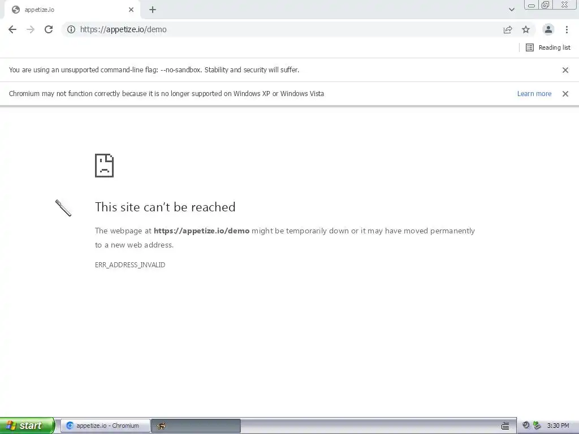
Task: Share this page icon
Action: pyautogui.click(x=508, y=29)
